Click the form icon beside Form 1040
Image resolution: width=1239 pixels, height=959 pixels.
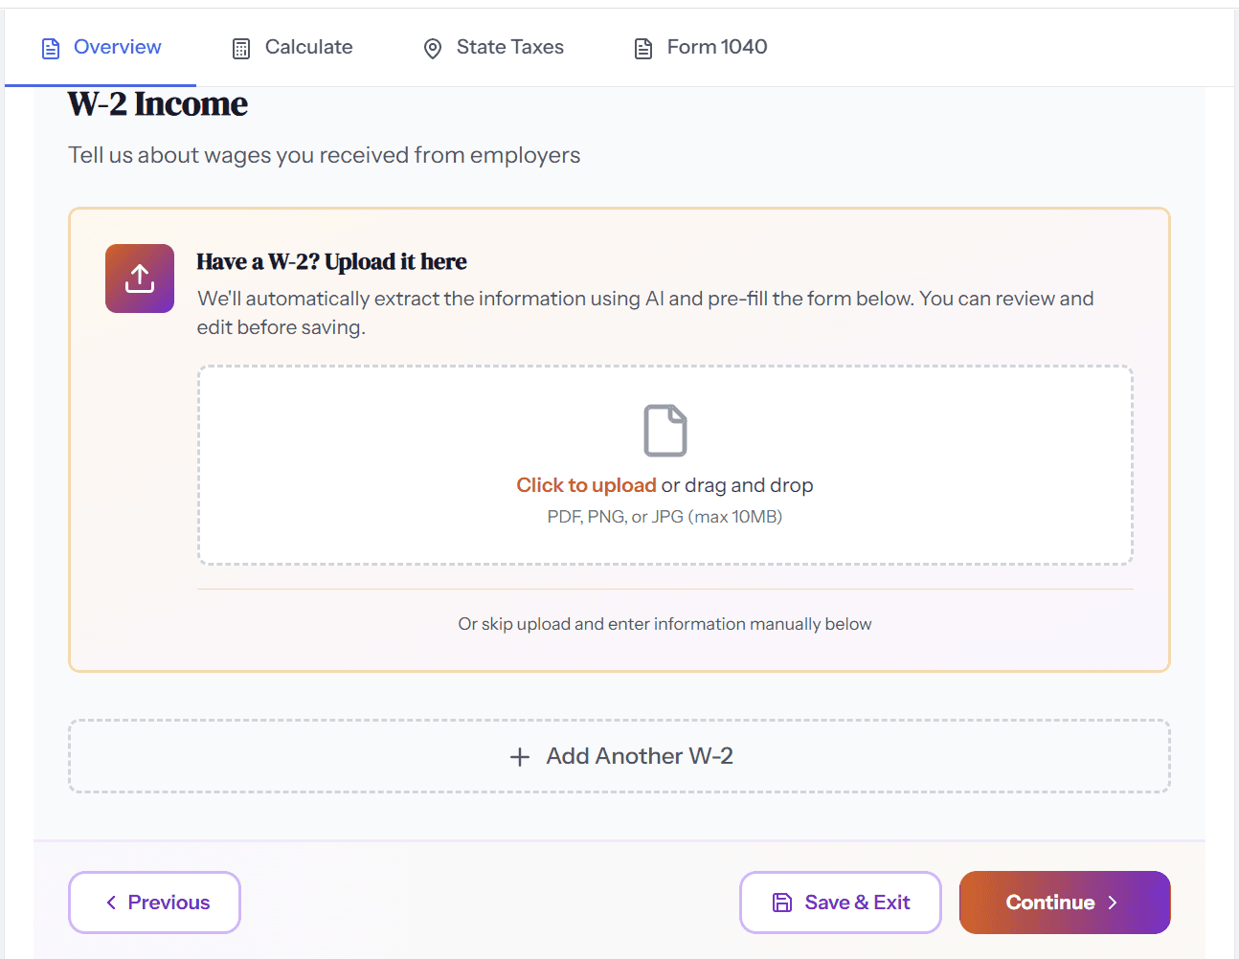point(642,47)
